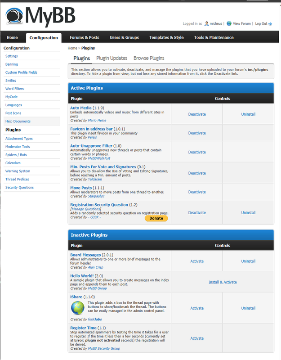
Task: Click the micheus username link
Action: coord(216,23)
